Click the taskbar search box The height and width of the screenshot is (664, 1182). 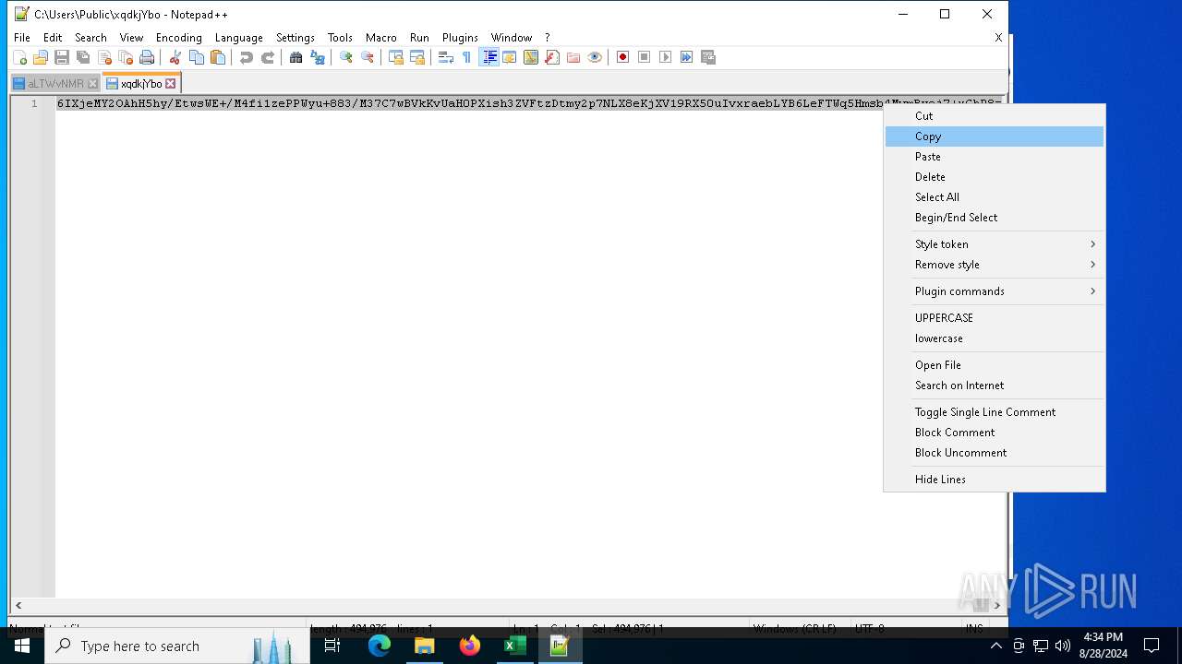point(176,646)
